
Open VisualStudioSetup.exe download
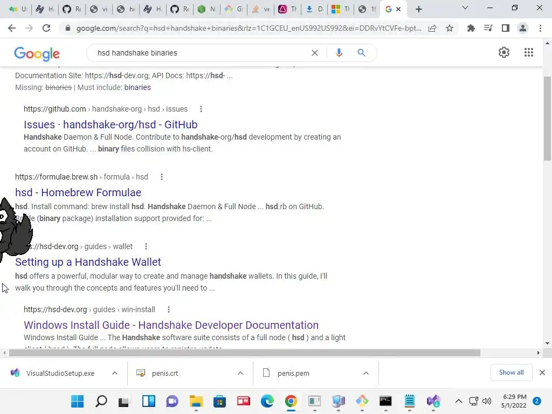point(60,373)
